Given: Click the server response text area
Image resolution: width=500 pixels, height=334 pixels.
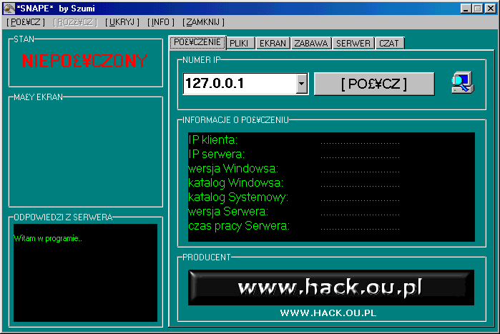Looking at the screenshot, I should point(82,272).
